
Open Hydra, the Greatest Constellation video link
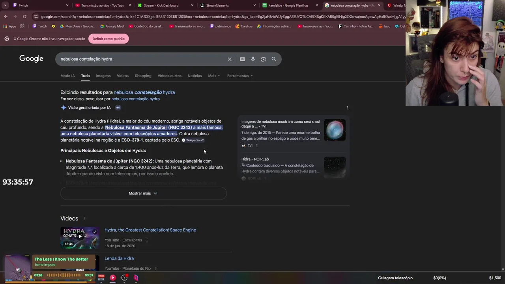(150, 230)
